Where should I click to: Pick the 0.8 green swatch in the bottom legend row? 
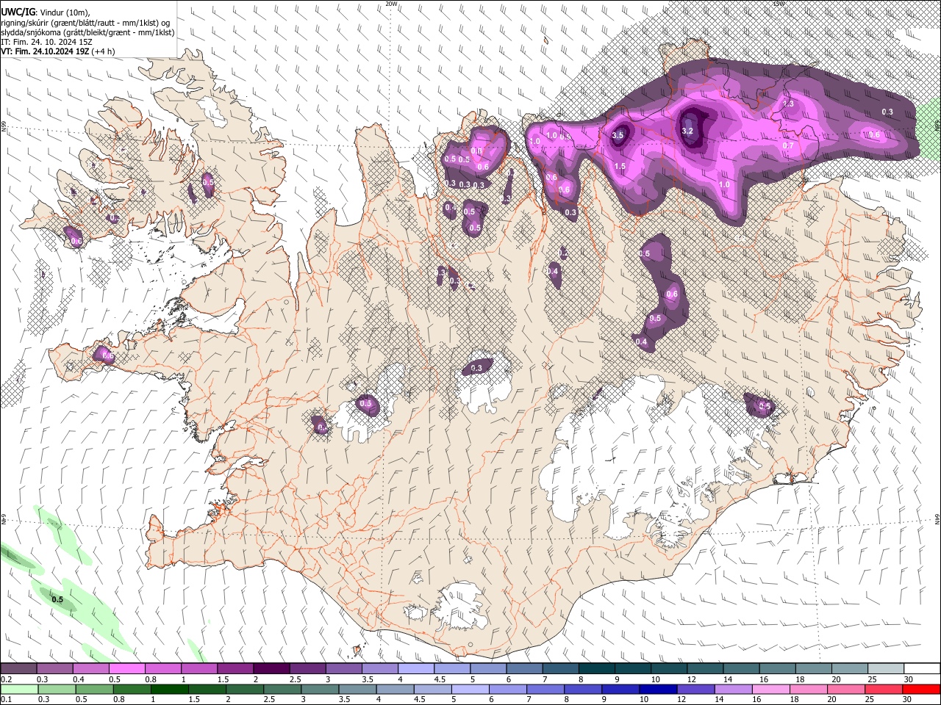click(x=132, y=689)
